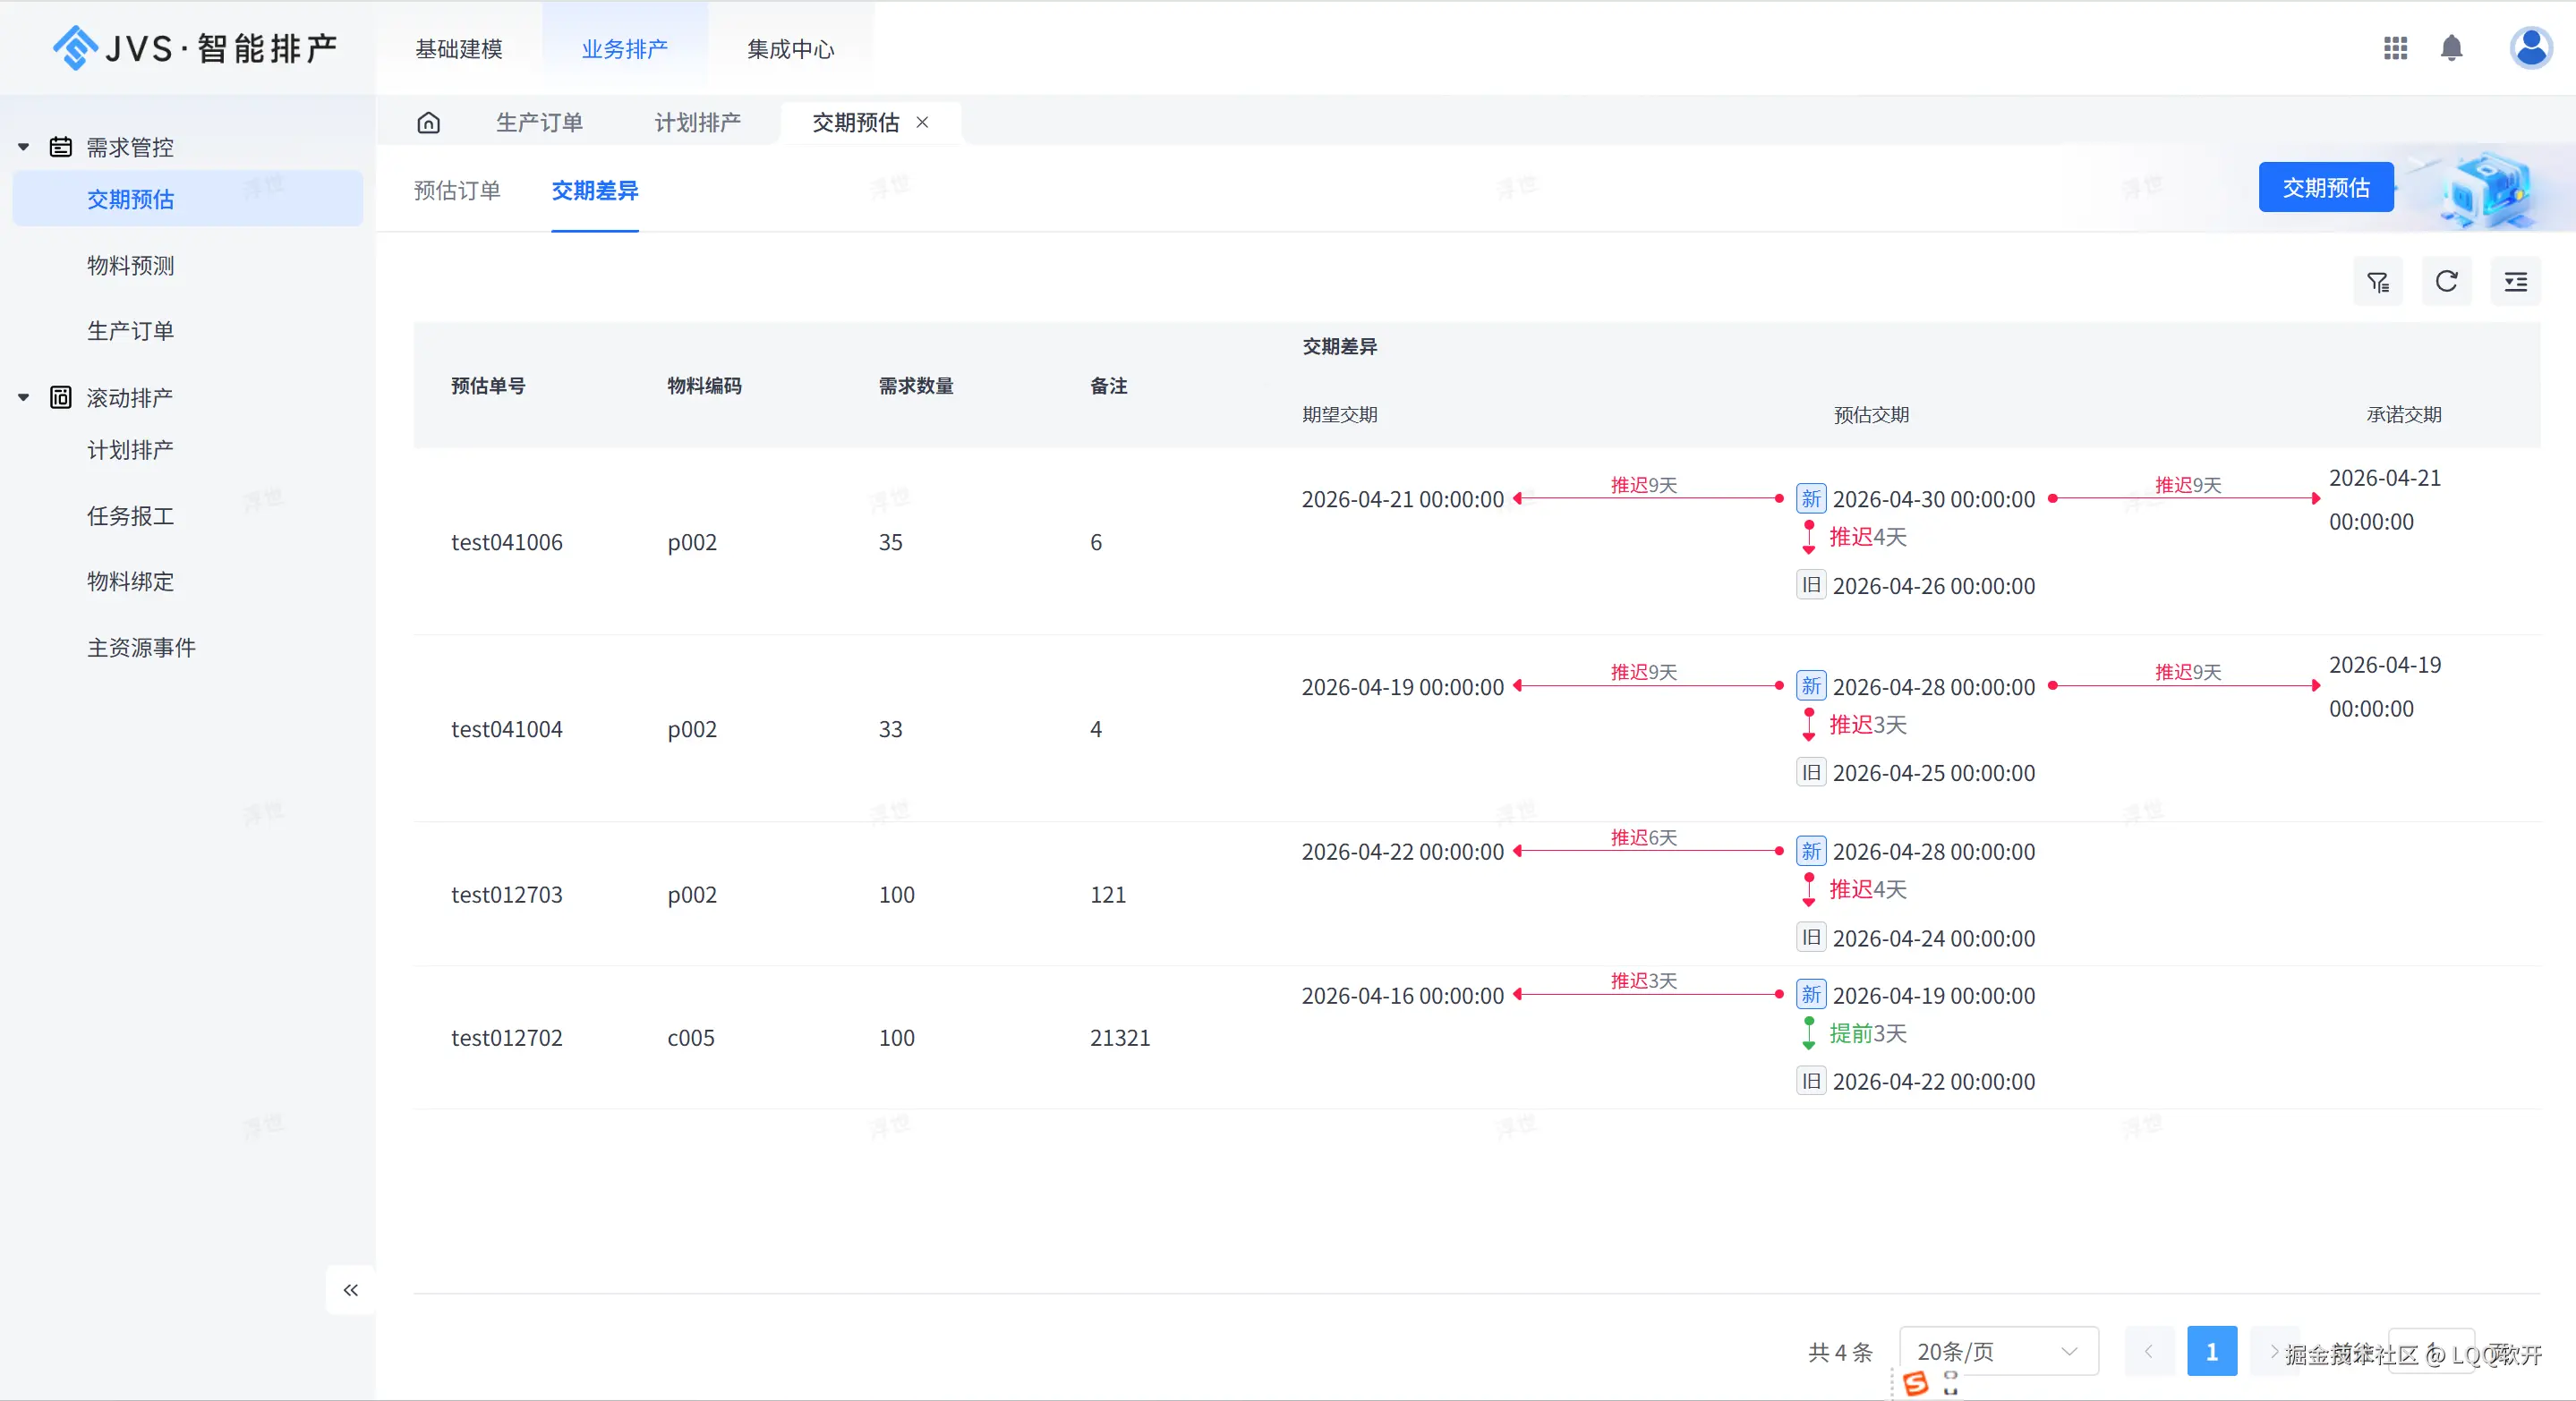Open 基础建模 top menu
This screenshot has width=2576, height=1401.
(459, 49)
